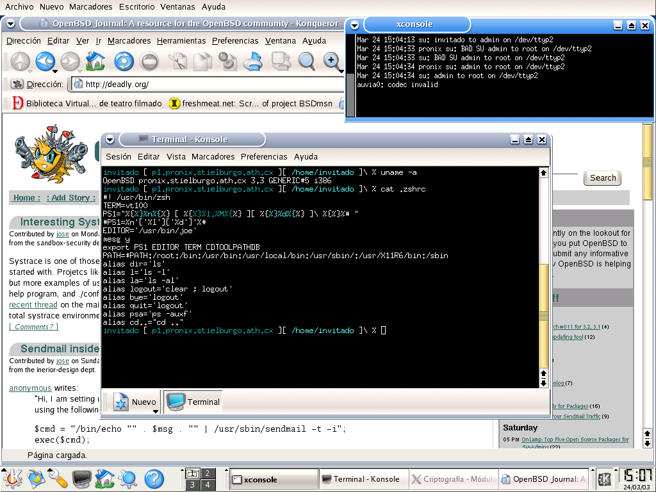Switch to virtual desktop 2 in the pager
Viewport: 656px width, 492px height.
[208, 473]
